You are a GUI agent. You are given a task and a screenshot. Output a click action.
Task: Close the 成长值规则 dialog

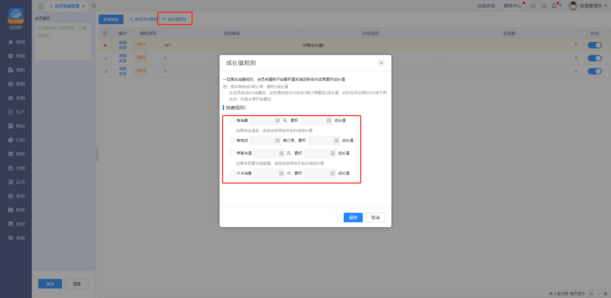coord(381,63)
